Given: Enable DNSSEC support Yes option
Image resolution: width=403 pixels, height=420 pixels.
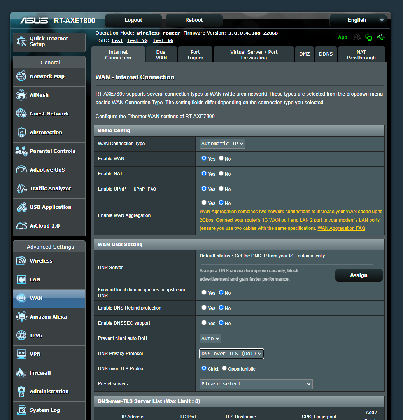Looking at the screenshot, I should [204, 323].
